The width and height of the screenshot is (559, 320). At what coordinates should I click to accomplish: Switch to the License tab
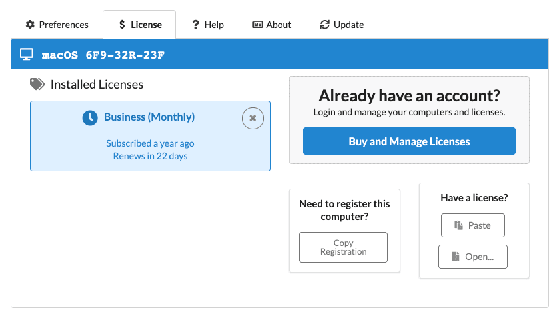(139, 25)
